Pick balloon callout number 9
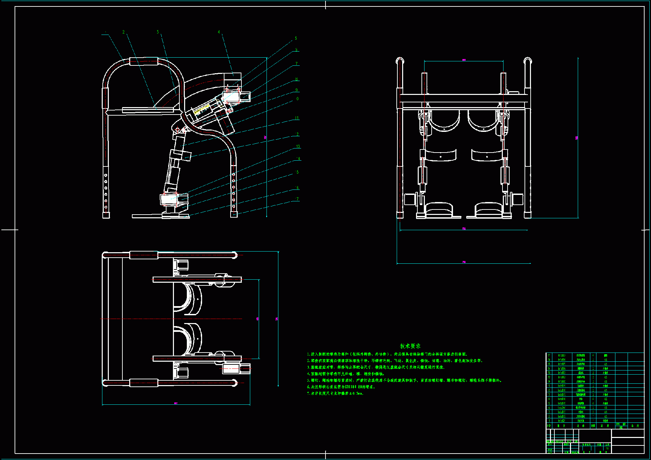The image size is (651, 460). tap(296, 90)
